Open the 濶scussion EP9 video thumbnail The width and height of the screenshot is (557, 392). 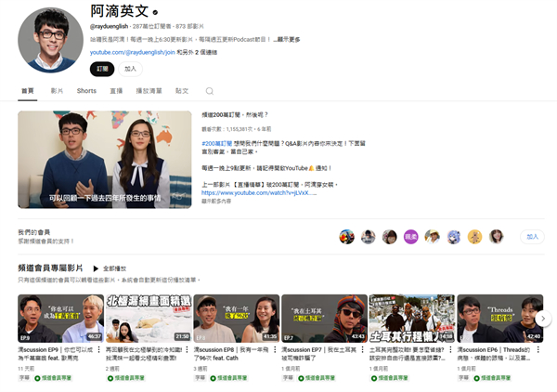[x=60, y=319]
